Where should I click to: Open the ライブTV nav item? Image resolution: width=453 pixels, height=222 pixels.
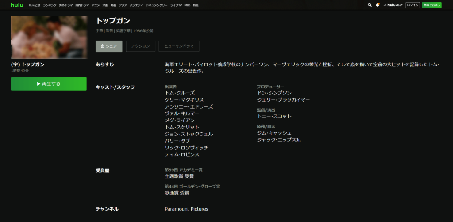(x=176, y=5)
